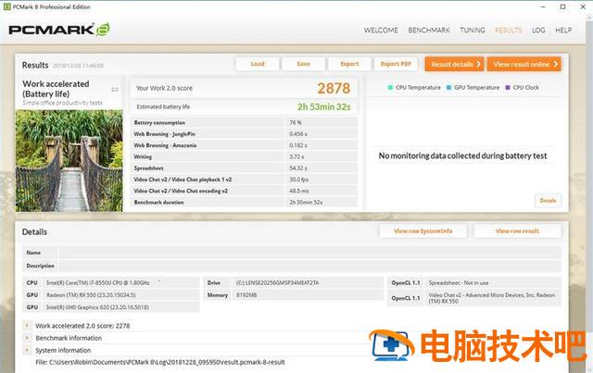Screen dimensions: 593x373
Task: Click the monitoring Details button
Action: point(548,200)
